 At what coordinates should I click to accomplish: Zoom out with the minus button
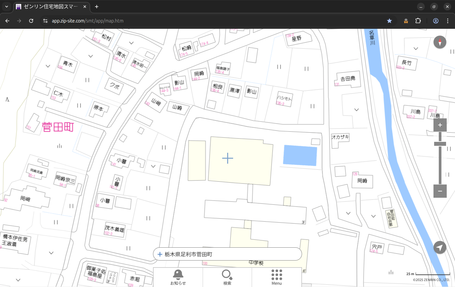pos(440,191)
